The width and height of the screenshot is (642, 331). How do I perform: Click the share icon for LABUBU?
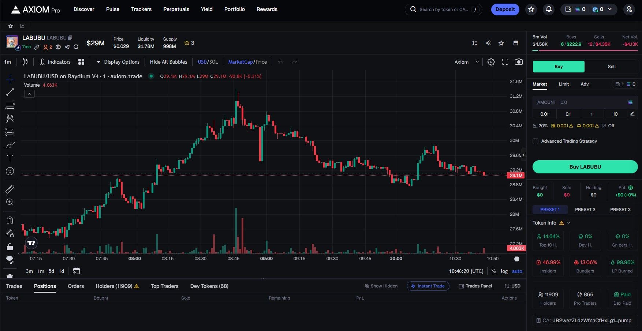(x=488, y=43)
